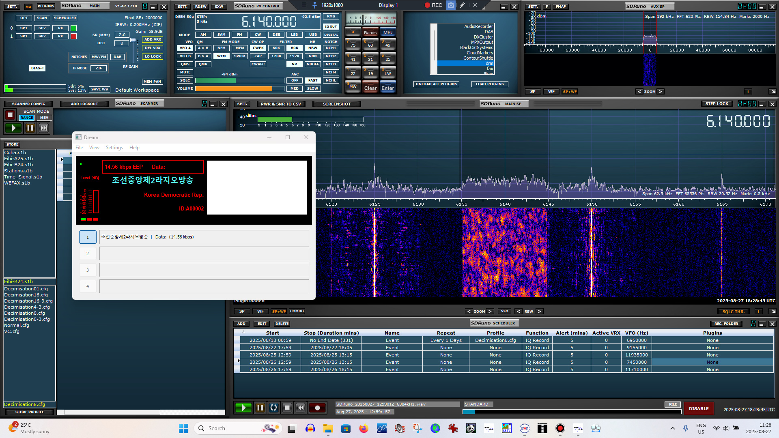
Task: Decrease RBW with the left arrow
Action: [518, 311]
